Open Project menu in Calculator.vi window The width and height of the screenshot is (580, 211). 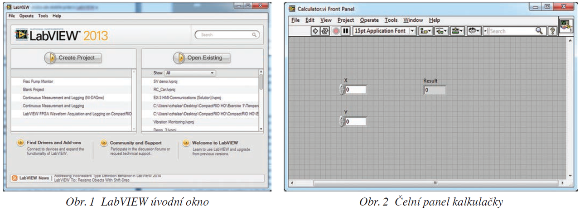point(346,20)
